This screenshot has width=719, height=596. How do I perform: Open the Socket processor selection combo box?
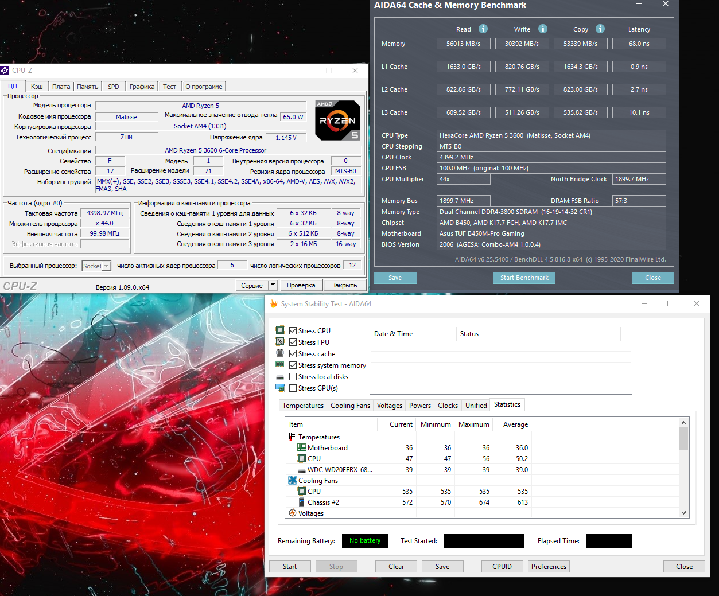(x=96, y=266)
